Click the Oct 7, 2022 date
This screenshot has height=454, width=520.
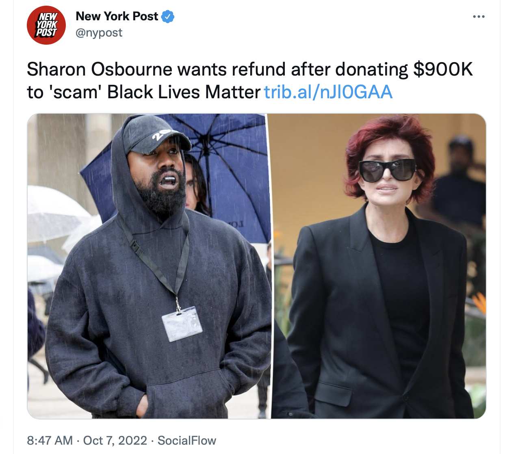pyautogui.click(x=115, y=441)
